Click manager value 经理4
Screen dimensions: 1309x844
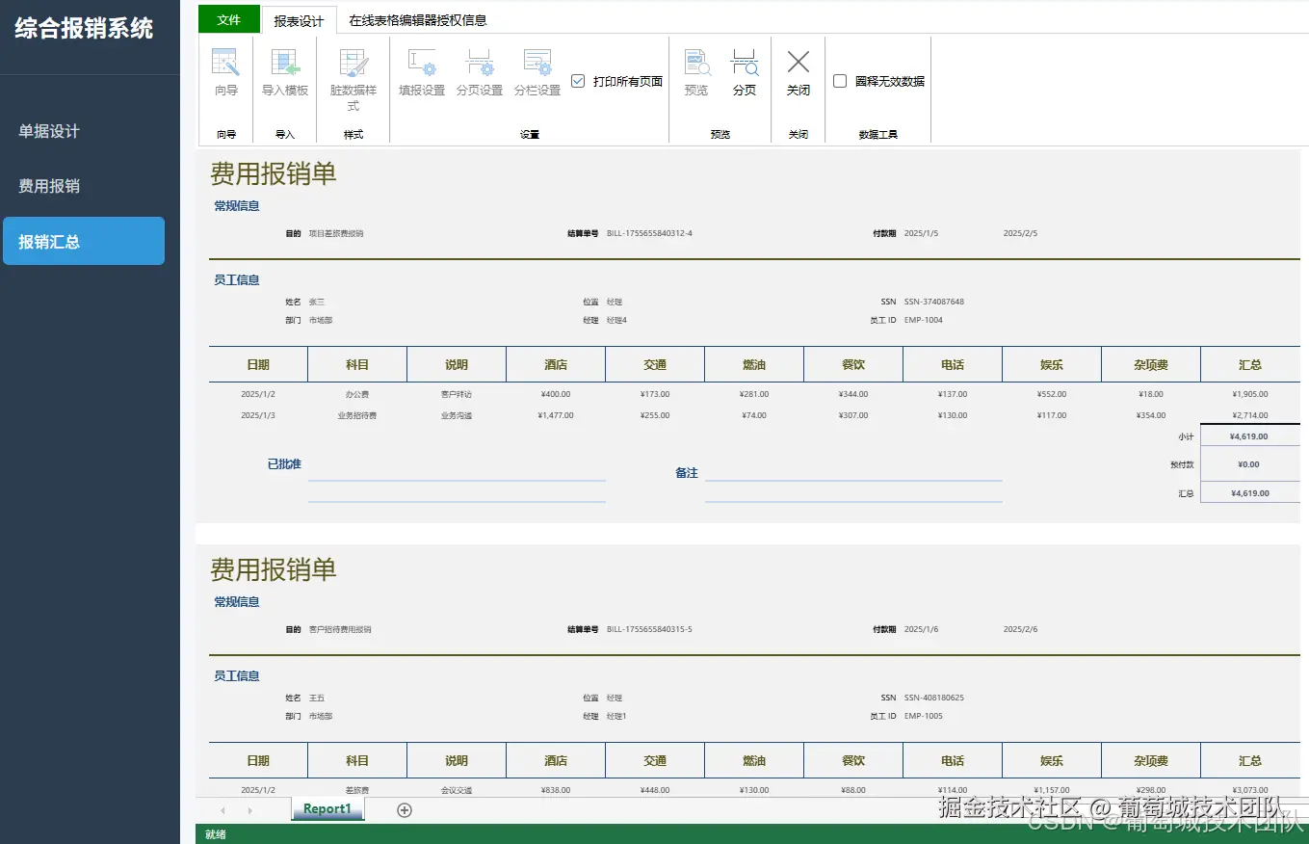pos(616,320)
